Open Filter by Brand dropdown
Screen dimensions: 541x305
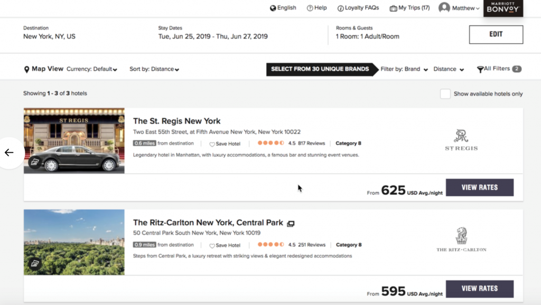(x=404, y=69)
